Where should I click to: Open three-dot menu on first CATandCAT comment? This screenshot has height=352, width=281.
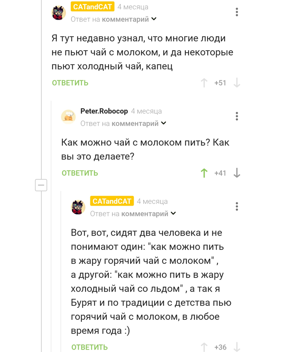[237, 12]
